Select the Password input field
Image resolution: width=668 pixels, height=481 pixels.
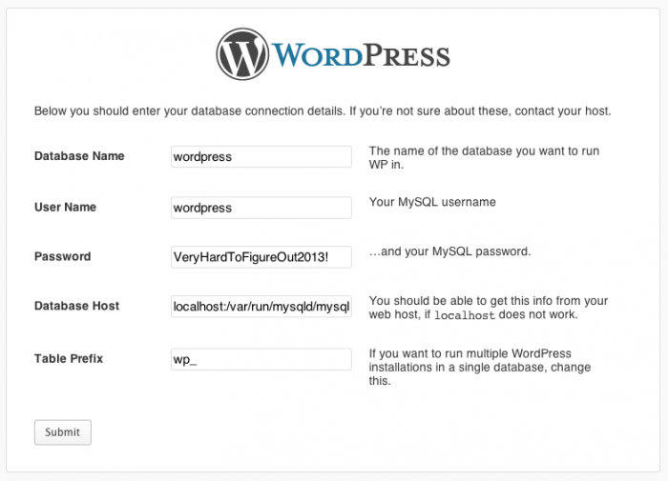[x=261, y=257]
